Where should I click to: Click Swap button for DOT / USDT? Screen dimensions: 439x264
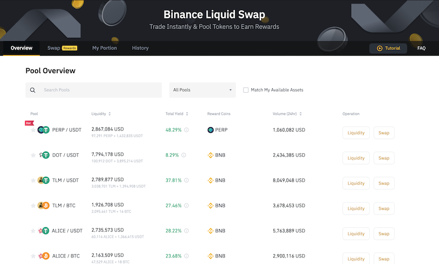(x=384, y=158)
